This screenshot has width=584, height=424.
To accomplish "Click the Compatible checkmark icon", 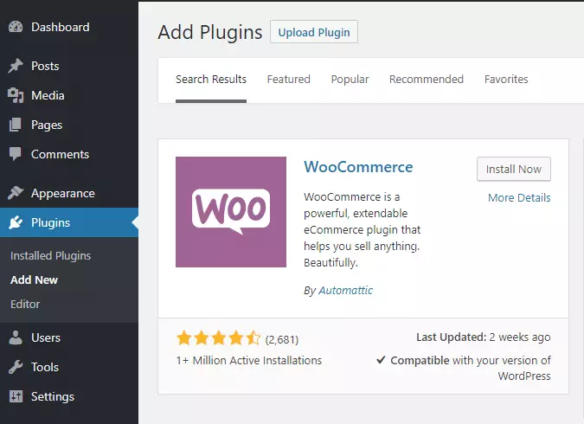I will point(381,360).
